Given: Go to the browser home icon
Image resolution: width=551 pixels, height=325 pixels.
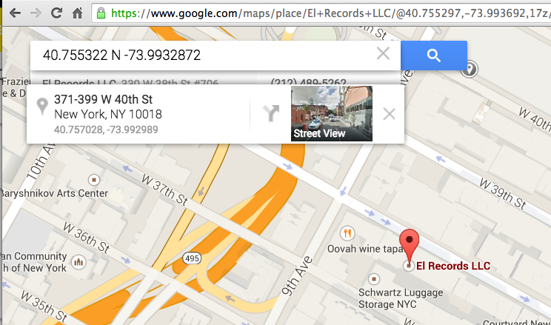Looking at the screenshot, I should pos(77,13).
